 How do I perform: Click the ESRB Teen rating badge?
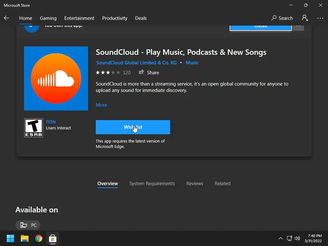[x=34, y=128]
